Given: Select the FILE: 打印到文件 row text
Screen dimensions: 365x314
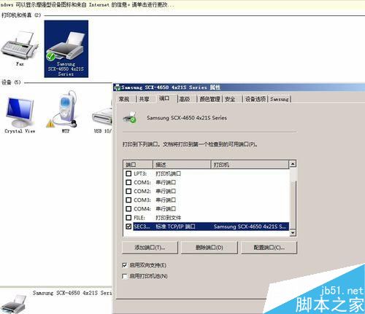Looking at the screenshot, I should [157, 217].
